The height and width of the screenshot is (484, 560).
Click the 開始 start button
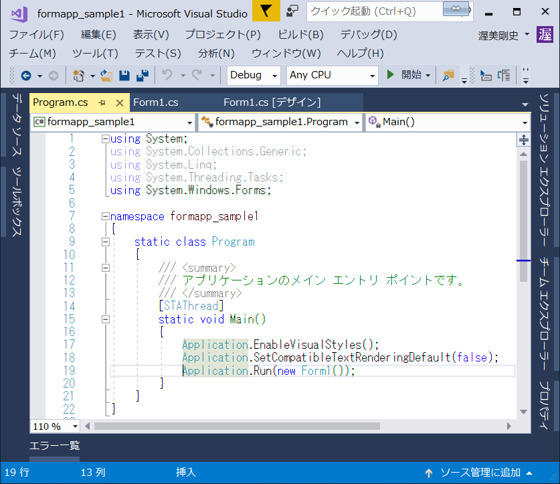407,75
